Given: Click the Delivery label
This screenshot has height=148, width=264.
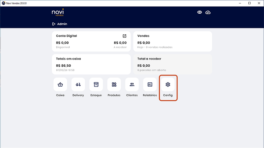Looking at the screenshot, I should 78,95.
